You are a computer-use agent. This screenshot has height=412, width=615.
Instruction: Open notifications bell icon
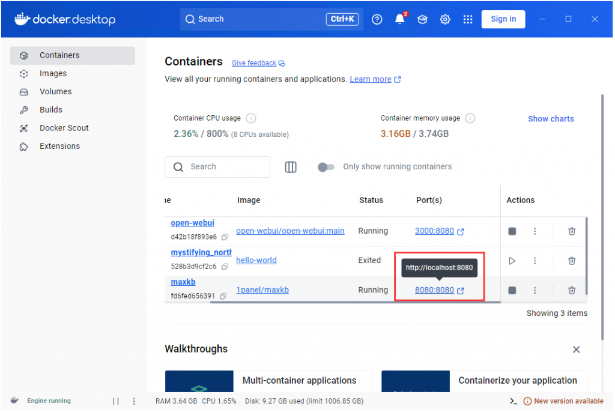point(400,19)
